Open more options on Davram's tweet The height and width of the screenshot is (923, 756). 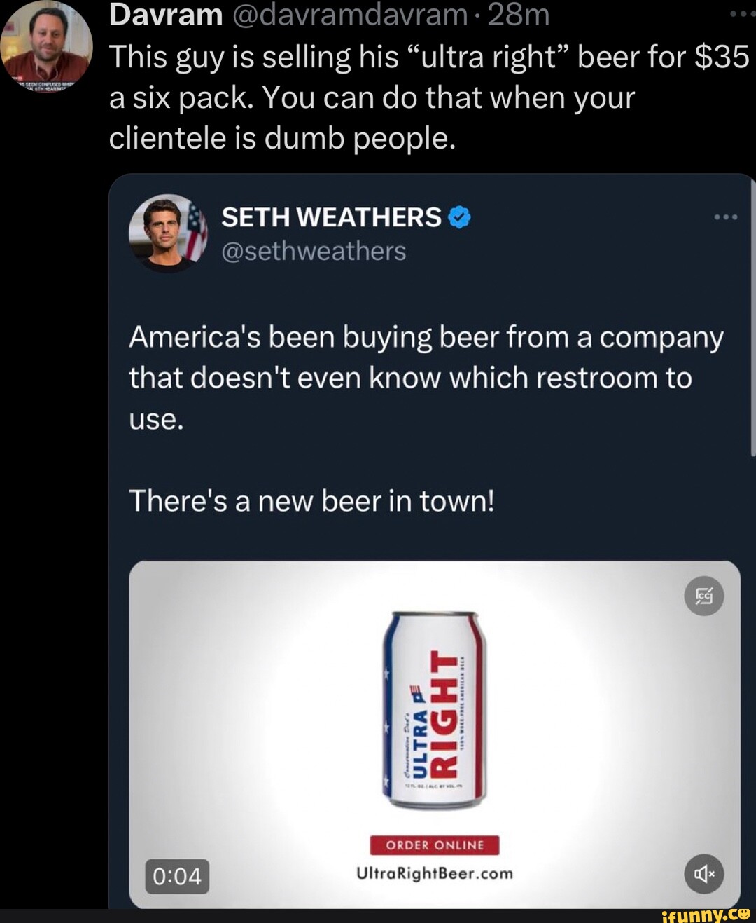741,14
